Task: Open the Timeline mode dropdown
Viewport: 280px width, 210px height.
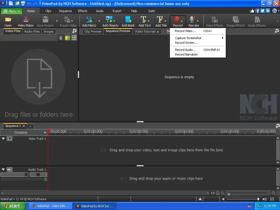Action: coord(45,133)
